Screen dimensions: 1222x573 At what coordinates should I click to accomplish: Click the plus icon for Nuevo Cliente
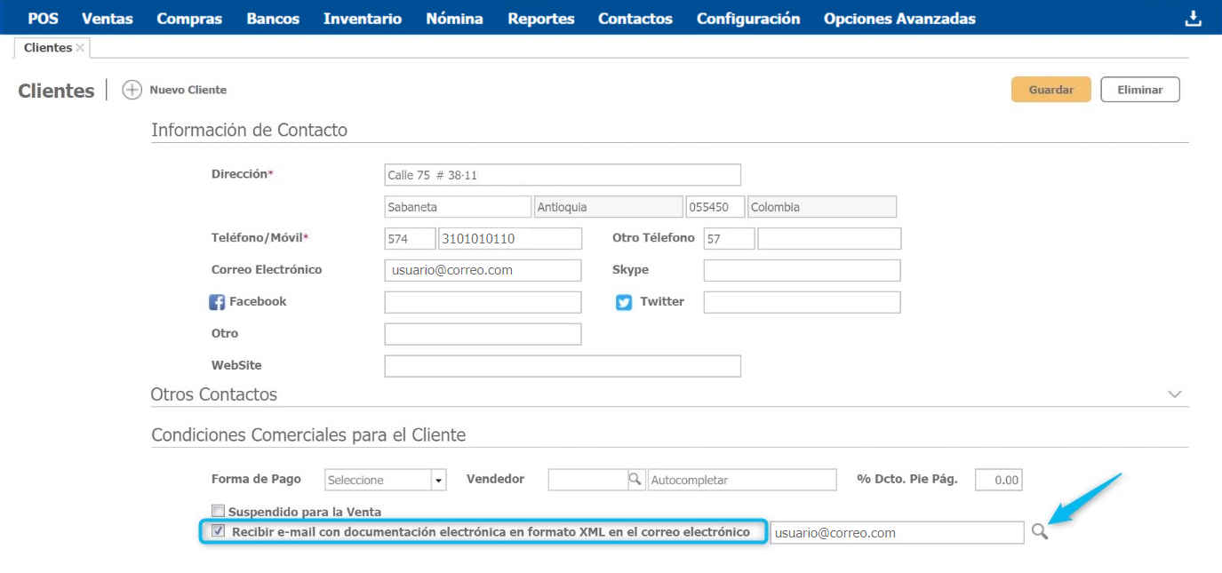[132, 90]
